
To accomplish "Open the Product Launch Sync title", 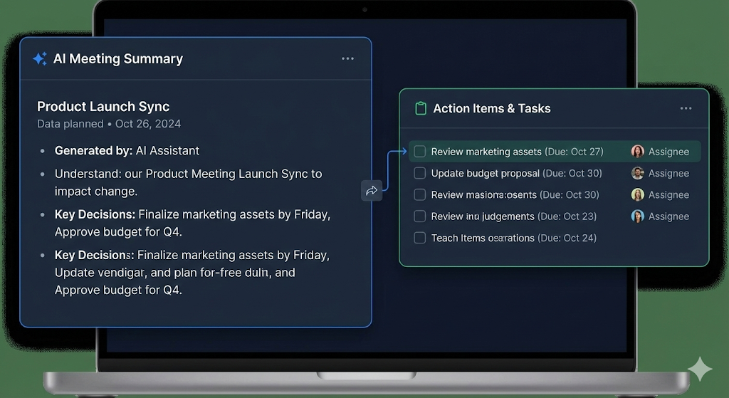I will coord(103,107).
